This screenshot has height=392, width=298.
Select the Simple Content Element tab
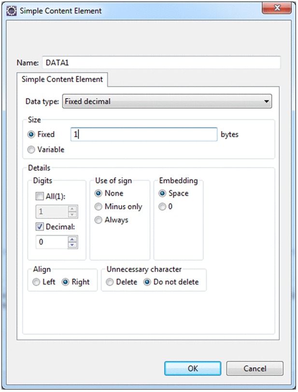point(62,79)
